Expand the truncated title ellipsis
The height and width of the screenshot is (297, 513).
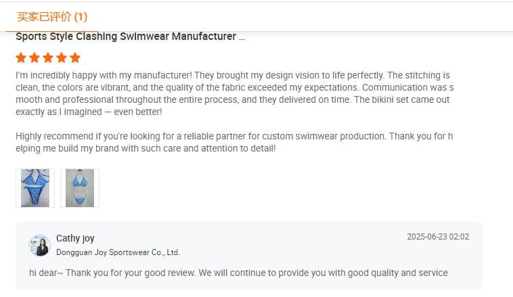click(x=242, y=37)
